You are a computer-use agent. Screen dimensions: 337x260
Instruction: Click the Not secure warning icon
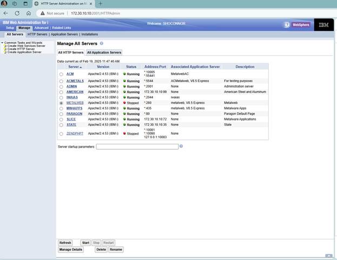pos(43,14)
